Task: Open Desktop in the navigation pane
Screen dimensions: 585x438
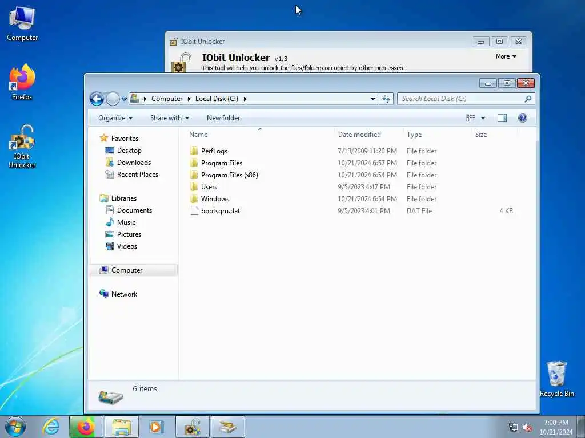Action: tap(129, 151)
